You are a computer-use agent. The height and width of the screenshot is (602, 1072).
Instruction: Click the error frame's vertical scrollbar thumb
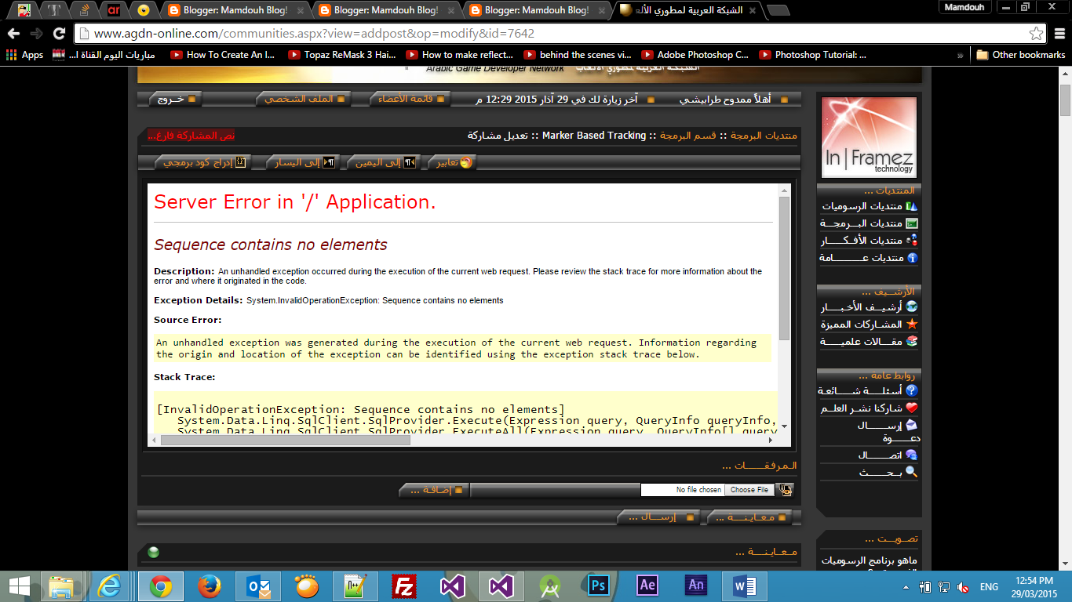pyautogui.click(x=784, y=267)
